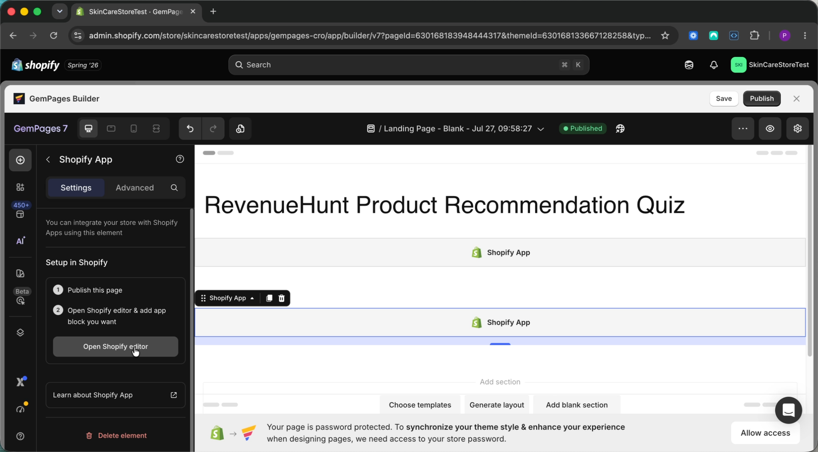Screen dimensions: 818x452
Task: Publish the page
Action: pyautogui.click(x=761, y=98)
